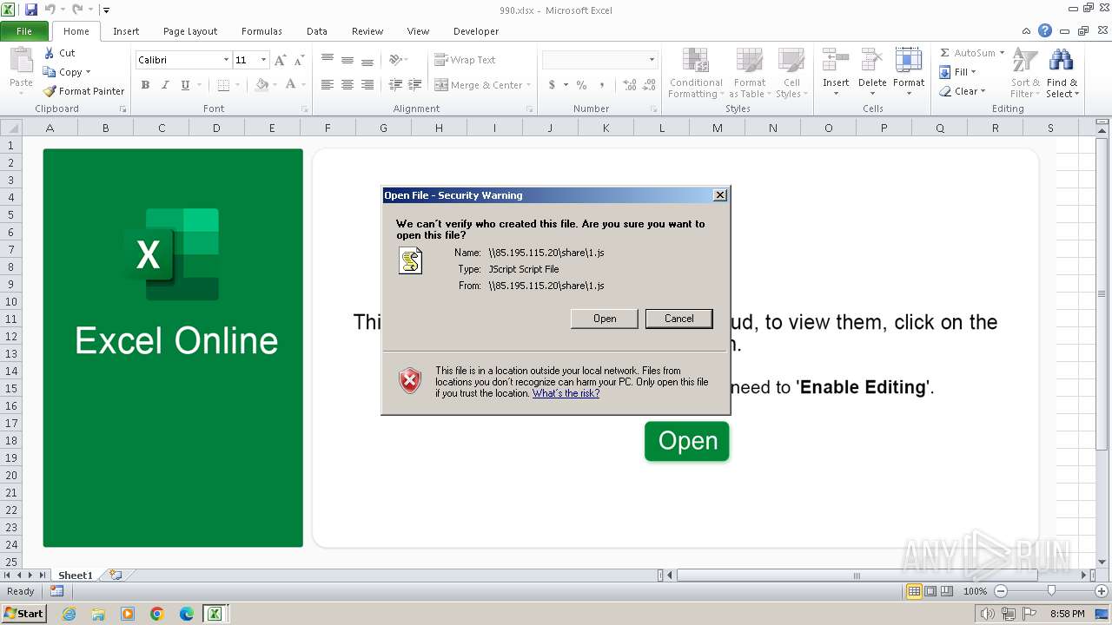This screenshot has width=1112, height=625.
Task: Click the Insert cells icon
Action: (836, 60)
